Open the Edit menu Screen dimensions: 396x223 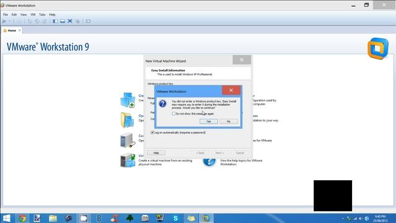point(14,15)
